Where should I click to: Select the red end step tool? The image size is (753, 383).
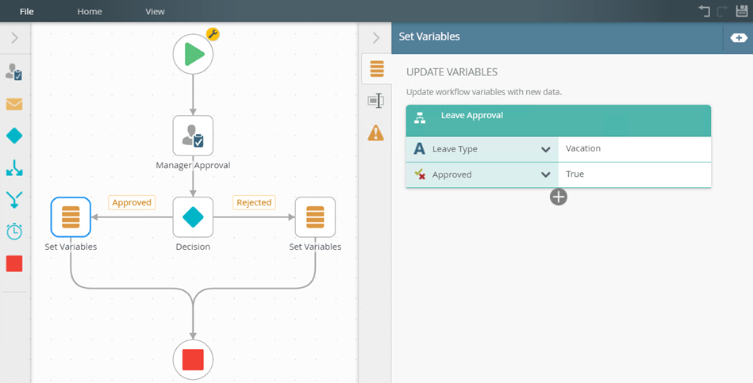click(14, 264)
